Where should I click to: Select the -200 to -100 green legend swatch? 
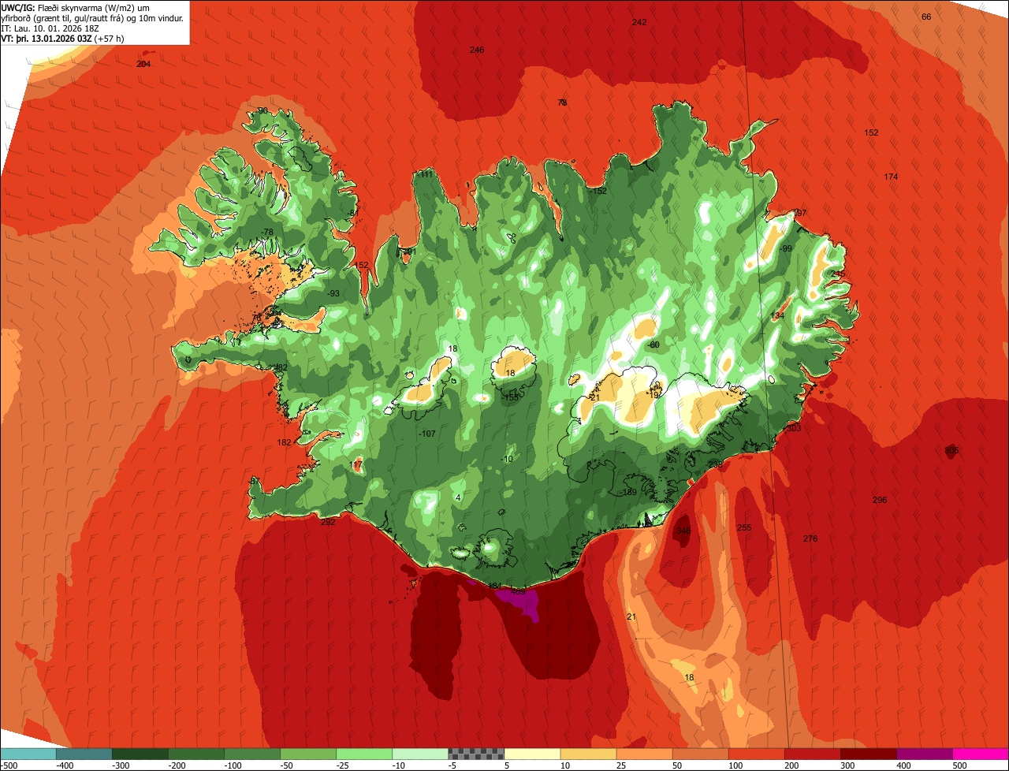195,754
